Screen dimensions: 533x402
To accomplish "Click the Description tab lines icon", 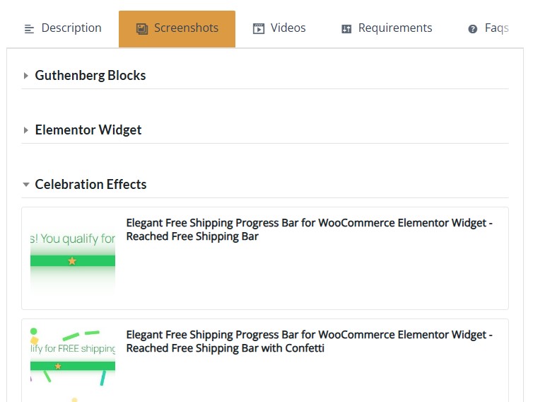I will pos(29,29).
